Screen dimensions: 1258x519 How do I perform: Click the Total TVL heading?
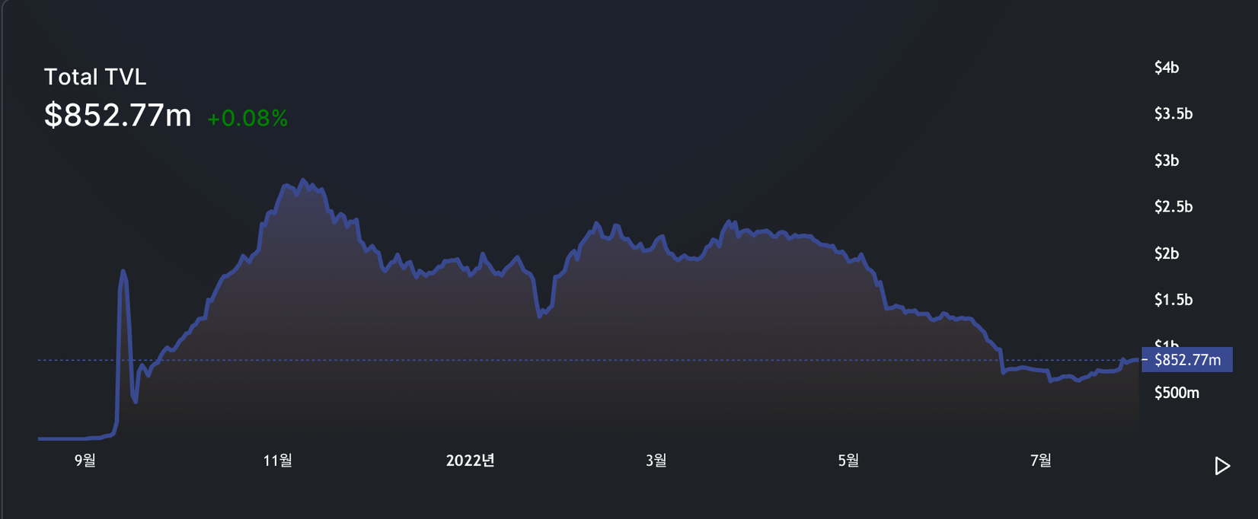click(x=95, y=77)
